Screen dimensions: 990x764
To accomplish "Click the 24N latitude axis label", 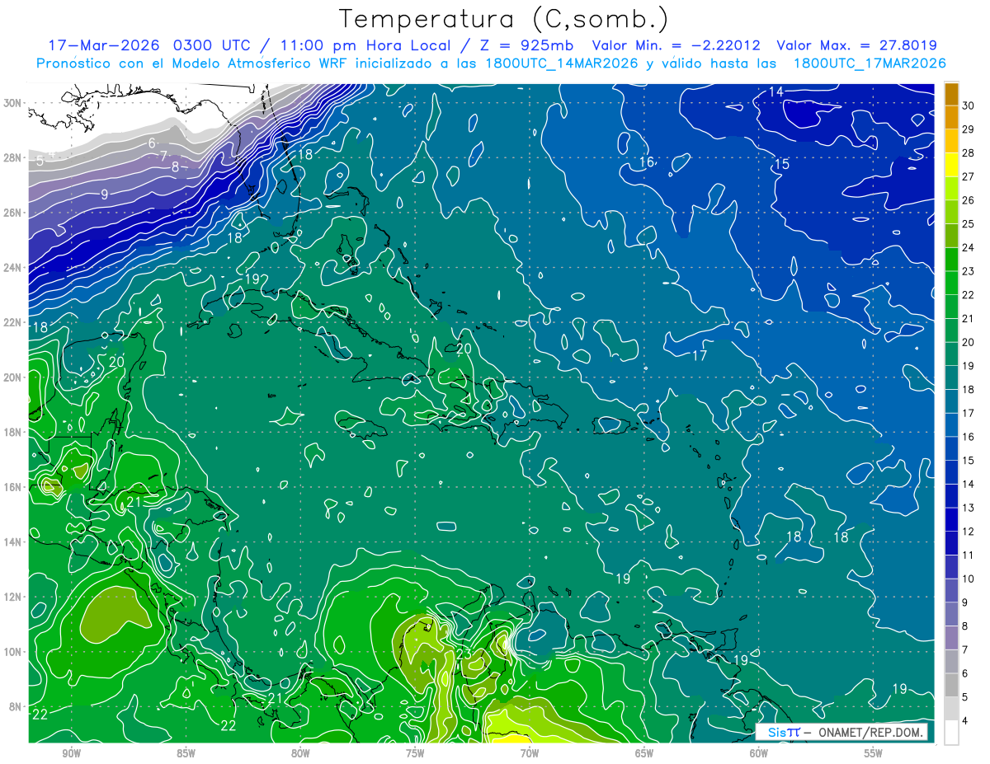I will [x=14, y=268].
